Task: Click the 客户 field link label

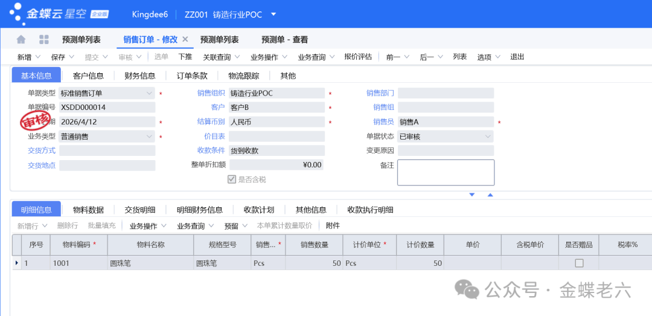Action: (218, 108)
